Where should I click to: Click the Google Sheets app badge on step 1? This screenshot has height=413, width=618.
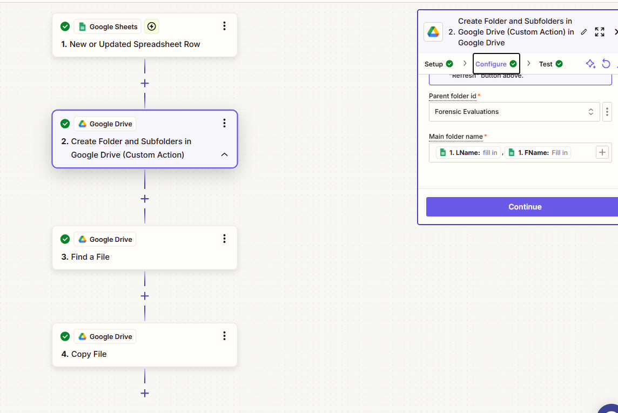point(109,26)
